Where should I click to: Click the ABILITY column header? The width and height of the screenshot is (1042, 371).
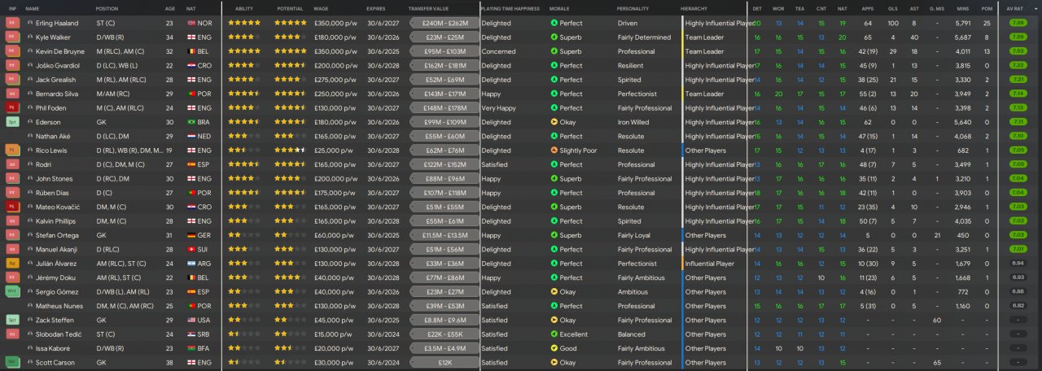pos(244,8)
